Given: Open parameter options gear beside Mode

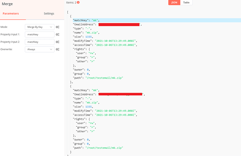Looking at the screenshot, I should tap(57, 27).
